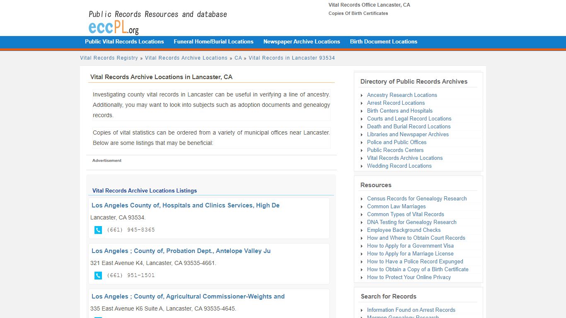Open How to Apply for a Marriage License
Screen dimensions: 566x318
pyautogui.click(x=410, y=253)
